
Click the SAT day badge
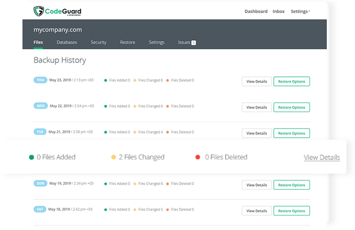tap(40, 209)
